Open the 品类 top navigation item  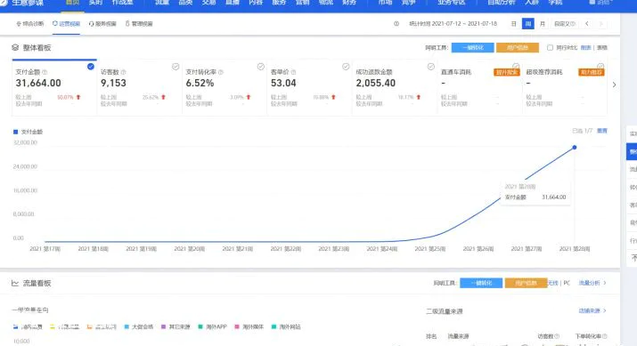185,3
